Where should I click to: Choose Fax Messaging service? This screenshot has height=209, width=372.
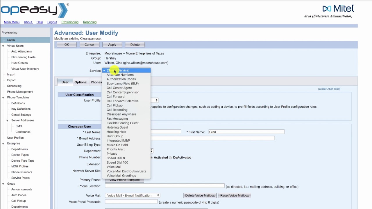[x=126, y=118]
